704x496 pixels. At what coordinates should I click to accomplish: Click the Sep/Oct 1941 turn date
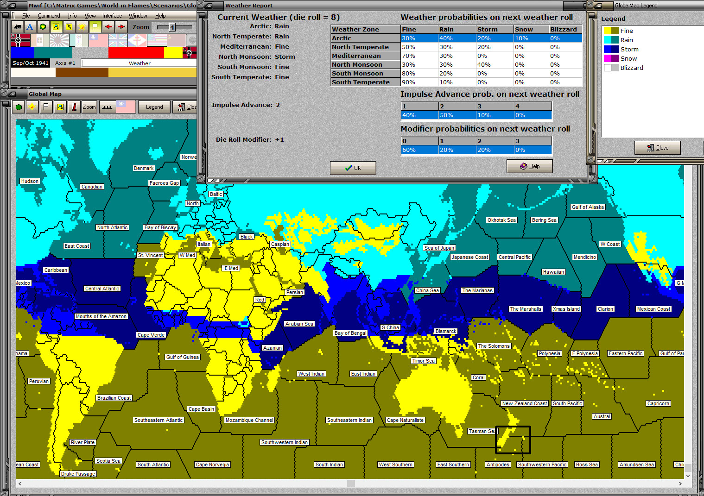tap(31, 63)
